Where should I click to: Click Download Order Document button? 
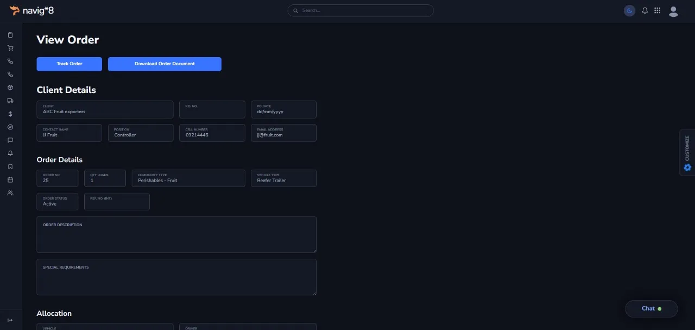tap(165, 64)
